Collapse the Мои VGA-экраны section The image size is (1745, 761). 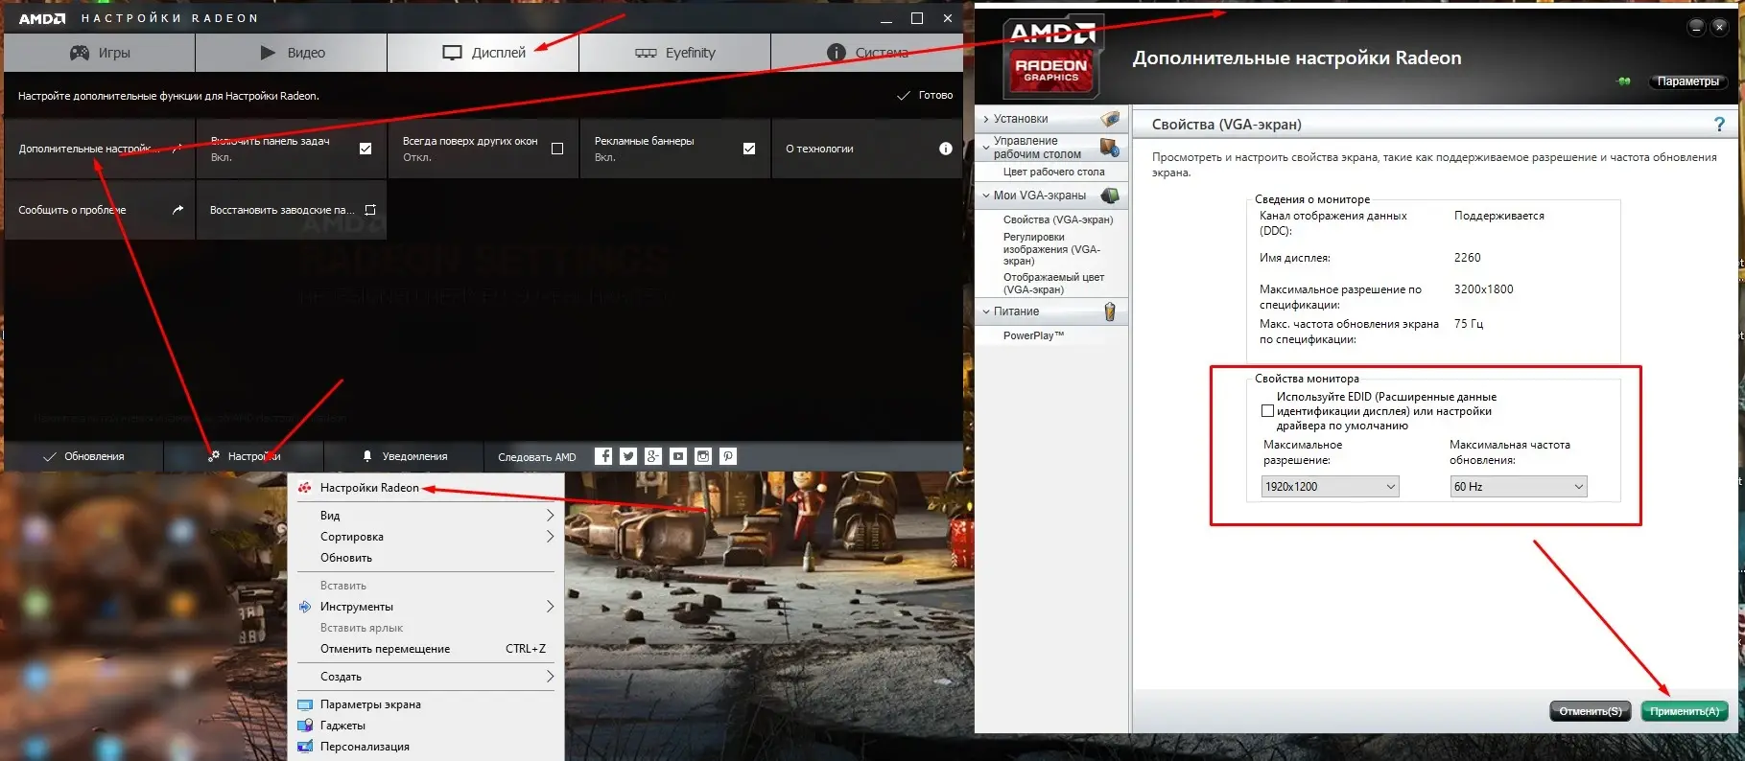(x=1050, y=196)
